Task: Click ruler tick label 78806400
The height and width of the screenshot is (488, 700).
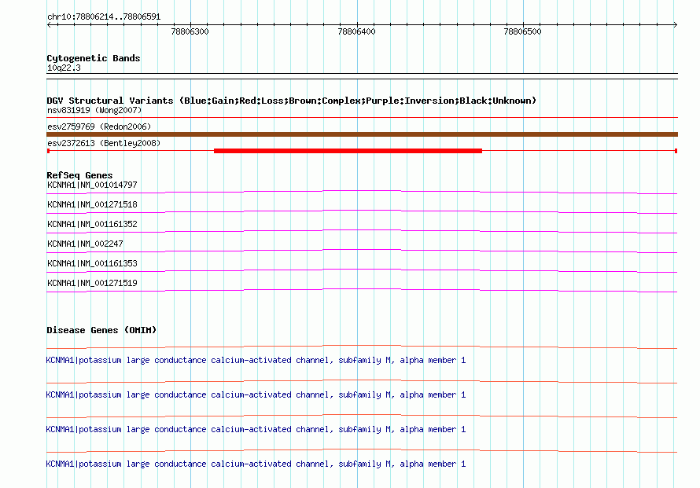Action: click(x=357, y=31)
